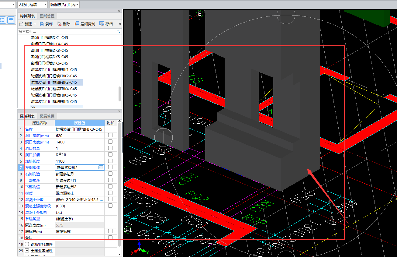Show more toolbar items via double-arrow overflow

(120, 24)
